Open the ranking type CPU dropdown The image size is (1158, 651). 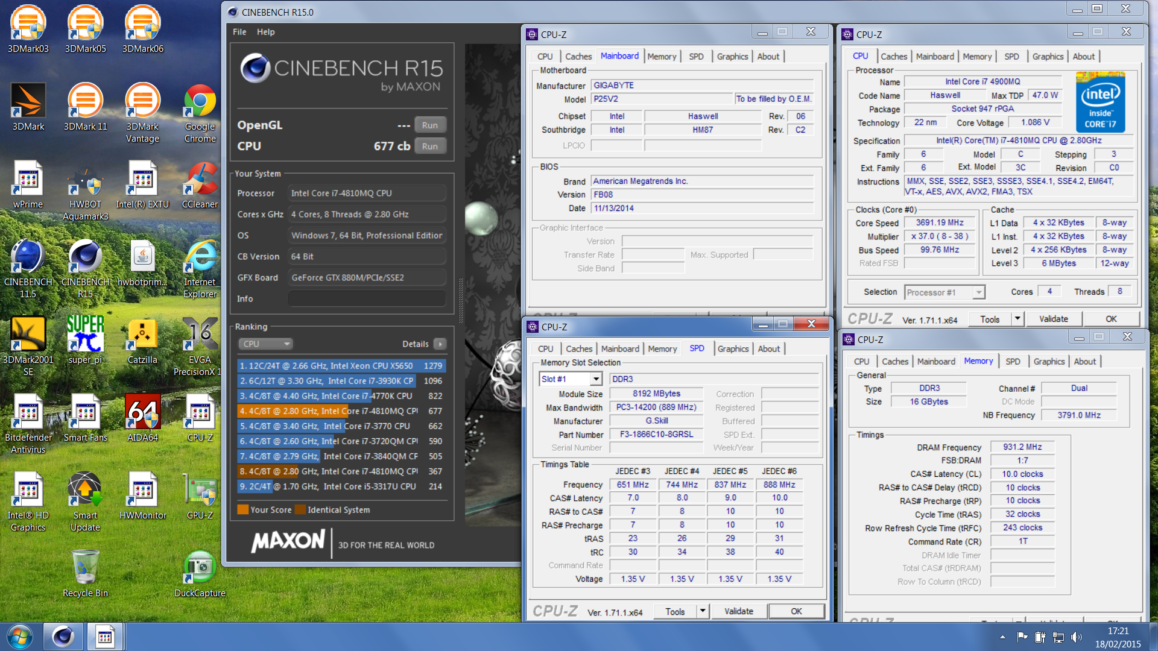point(265,344)
